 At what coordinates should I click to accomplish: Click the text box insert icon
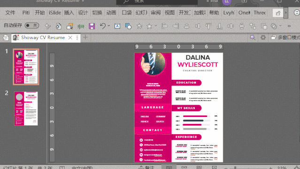coord(117,26)
